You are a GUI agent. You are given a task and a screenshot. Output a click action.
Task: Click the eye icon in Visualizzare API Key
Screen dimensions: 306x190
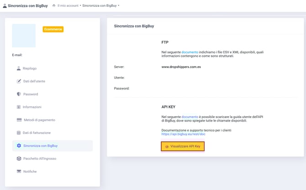point(167,147)
